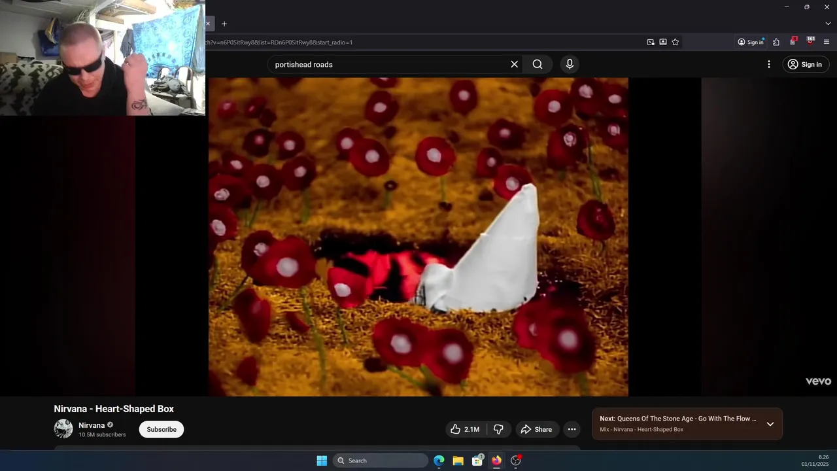Expand the Next playlist panel chevron
This screenshot has height=471, width=837.
(770, 424)
